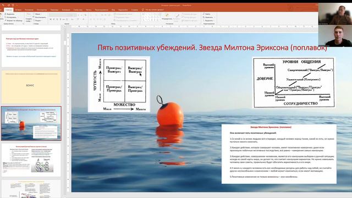The width and height of the screenshot is (352, 198).
Task: Open the Справка ribbon tab
Action: [x=135, y=10]
